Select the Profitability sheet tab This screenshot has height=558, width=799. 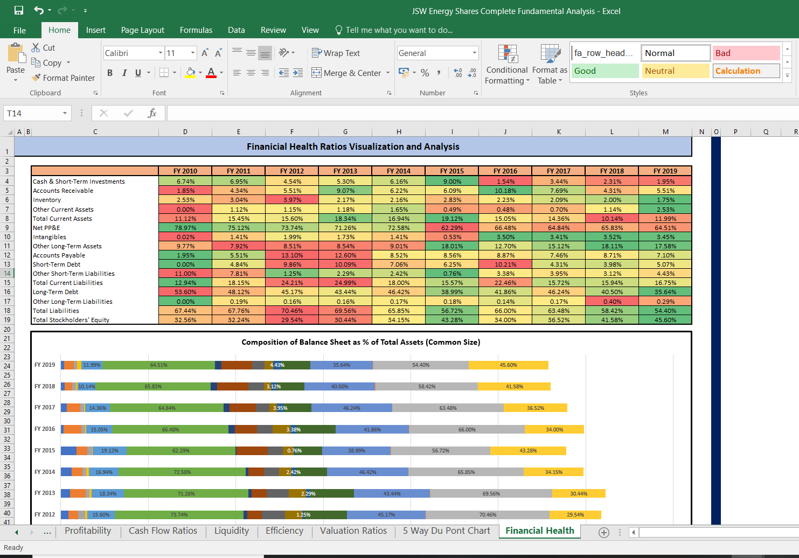88,531
